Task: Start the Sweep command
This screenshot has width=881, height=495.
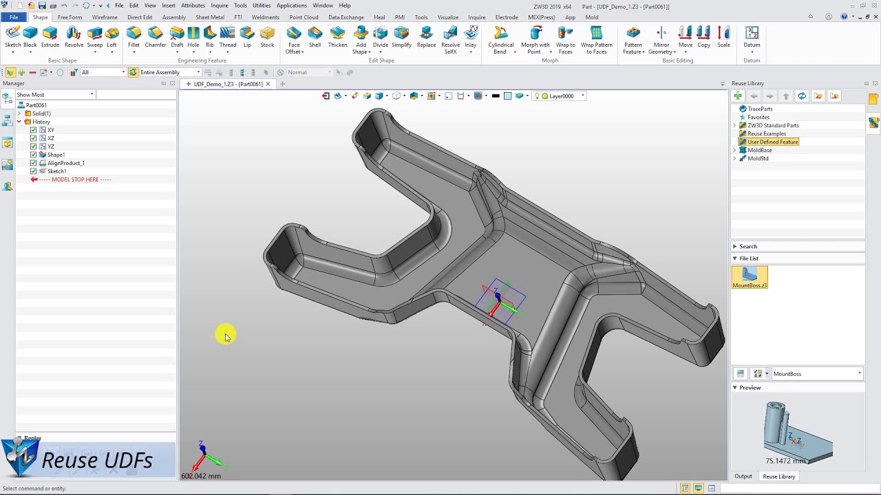Action: click(x=95, y=38)
